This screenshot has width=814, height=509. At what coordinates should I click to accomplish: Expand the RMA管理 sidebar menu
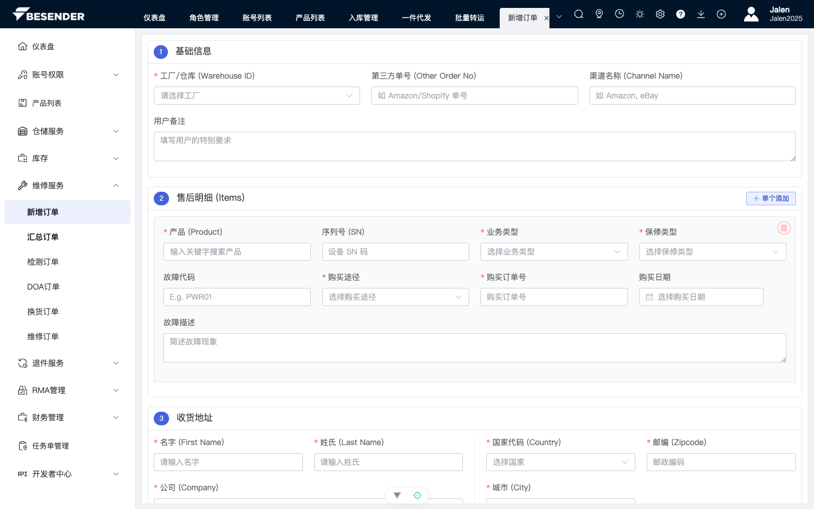pos(116,390)
